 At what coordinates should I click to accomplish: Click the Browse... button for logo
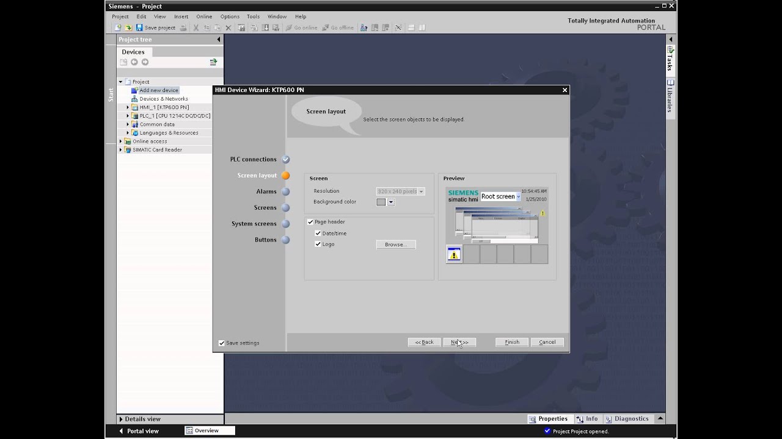(396, 244)
